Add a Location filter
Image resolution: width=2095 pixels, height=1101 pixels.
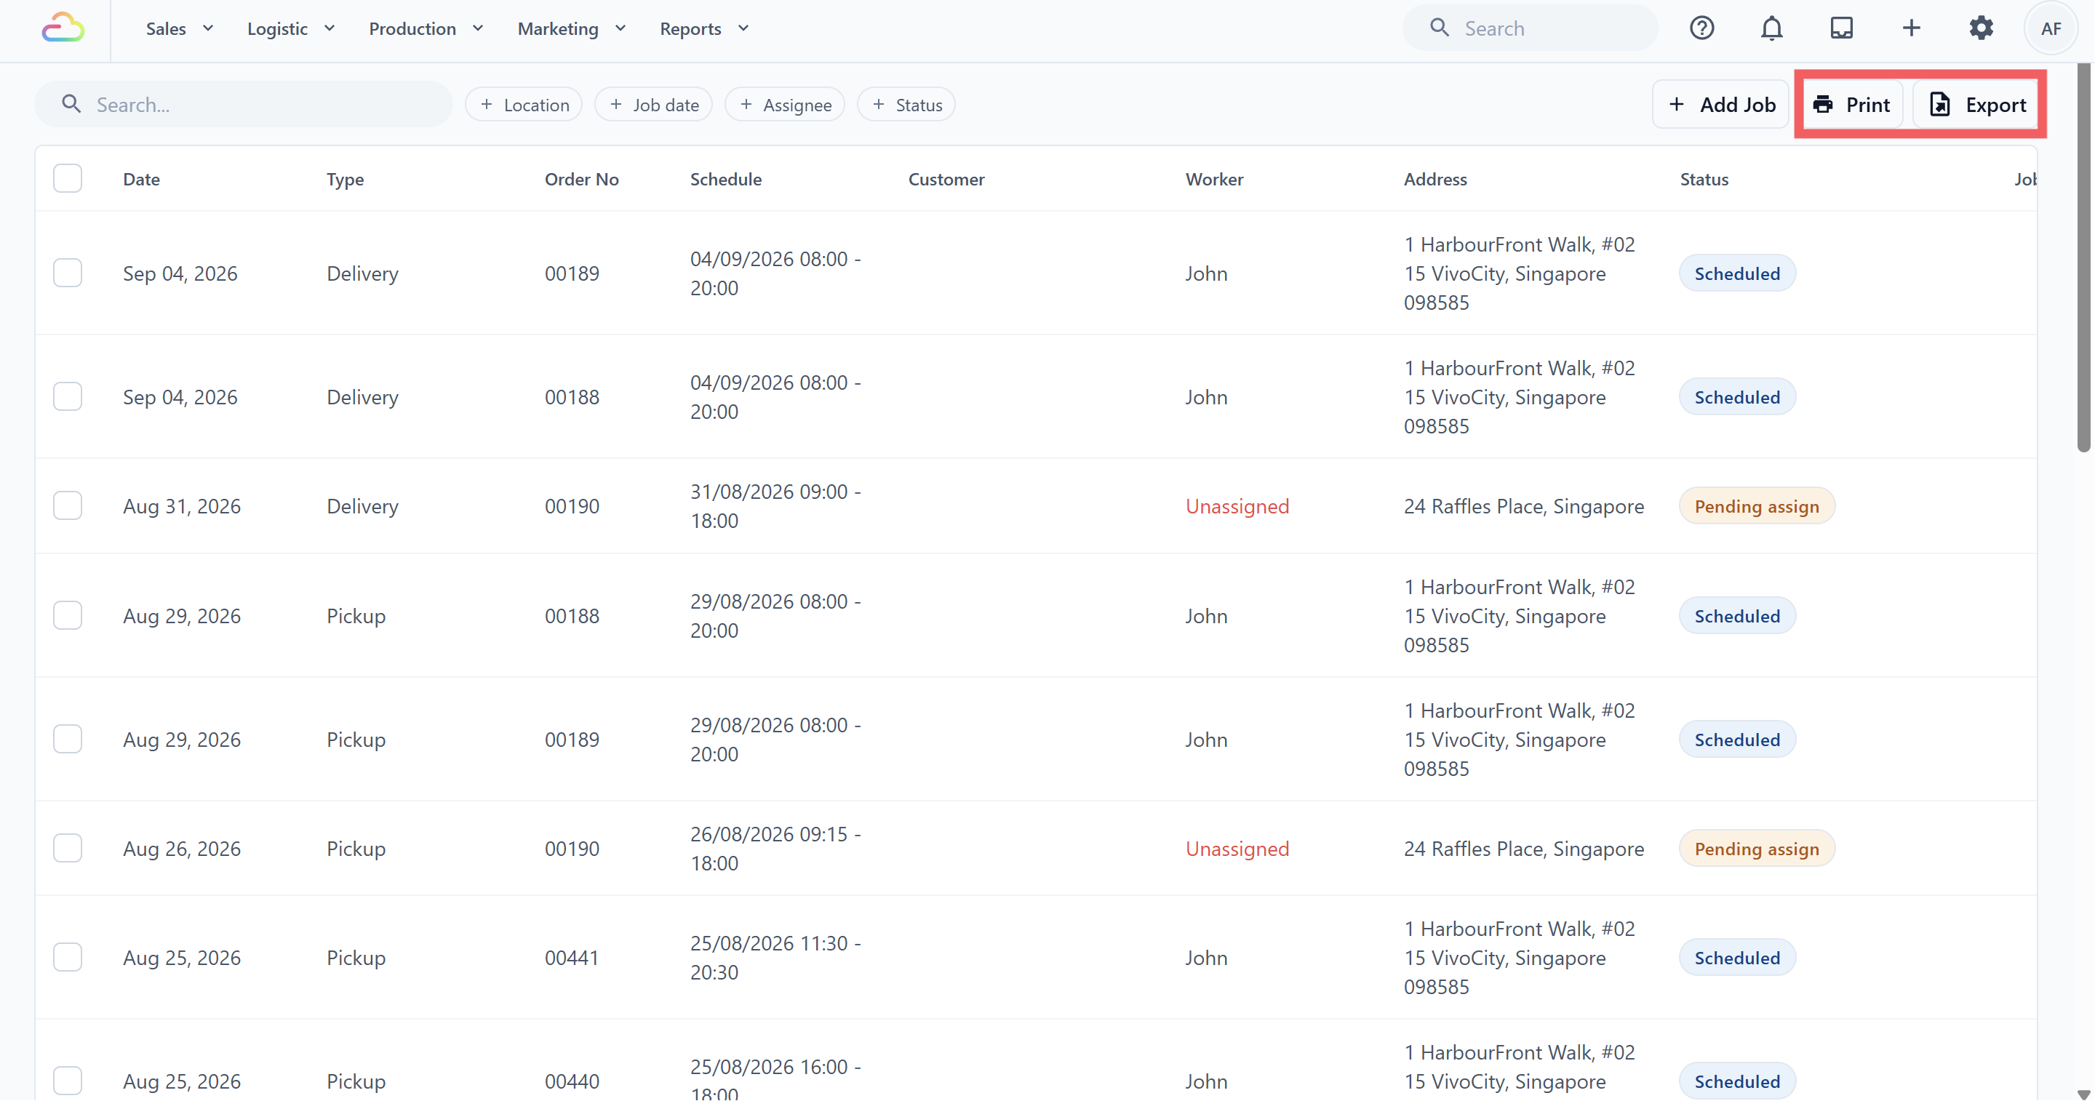tap(524, 104)
